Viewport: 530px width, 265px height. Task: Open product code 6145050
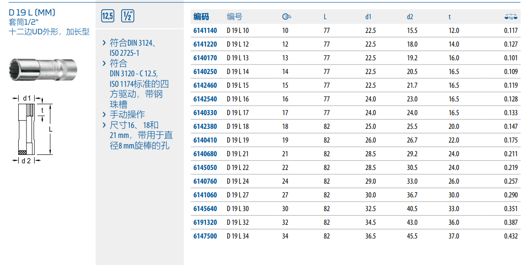pyautogui.click(x=205, y=168)
